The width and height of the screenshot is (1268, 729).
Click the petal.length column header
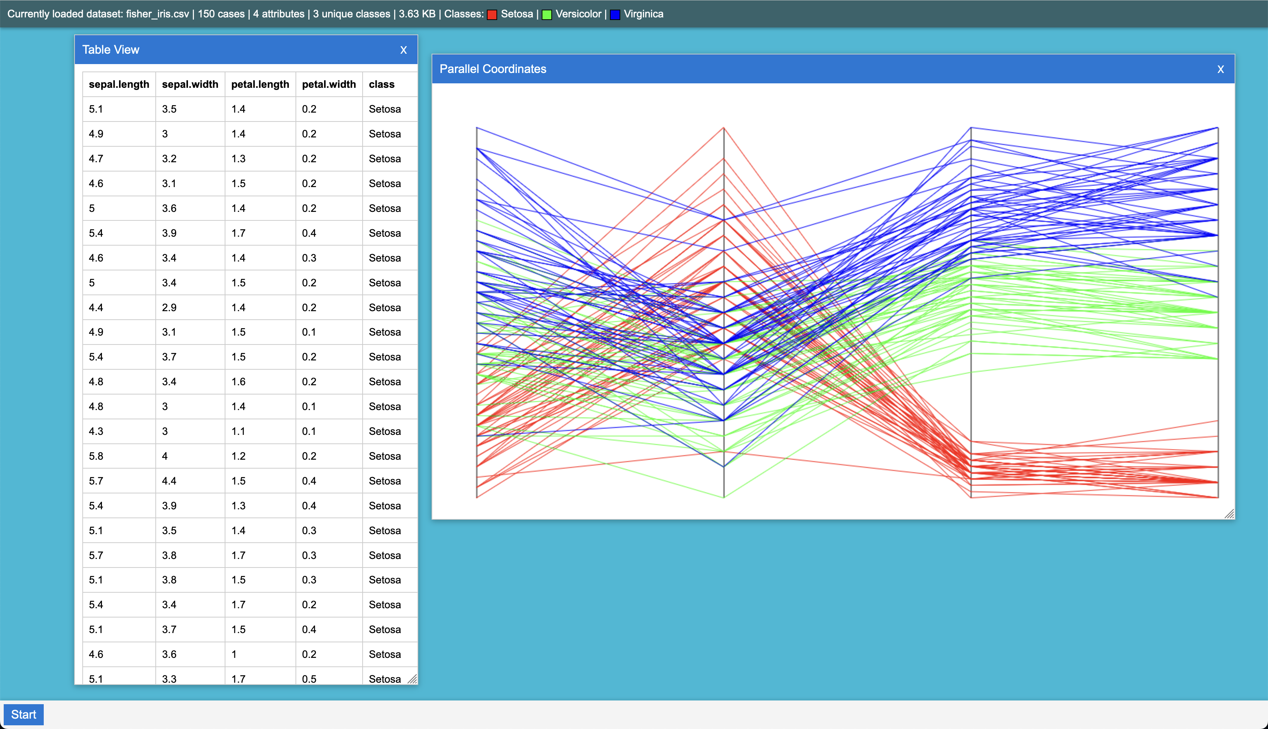(x=260, y=84)
